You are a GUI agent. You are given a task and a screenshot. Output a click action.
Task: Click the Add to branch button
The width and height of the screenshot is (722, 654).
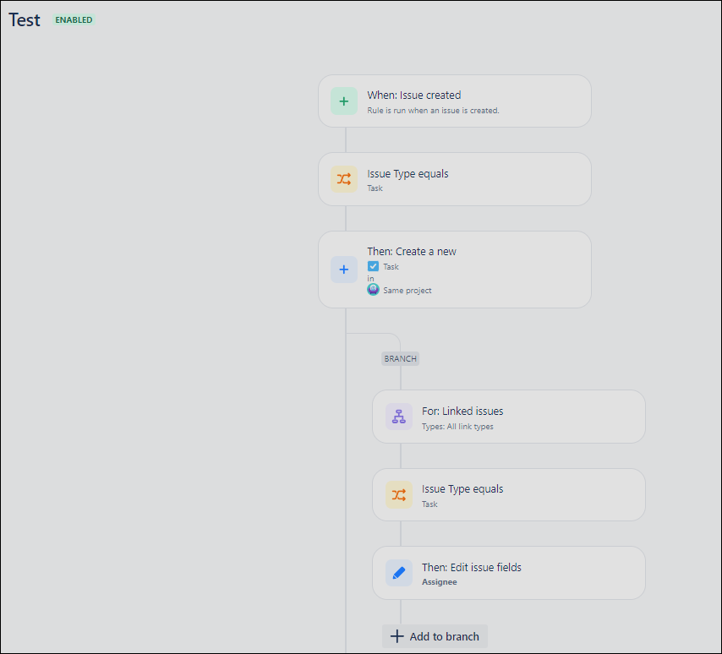point(434,636)
